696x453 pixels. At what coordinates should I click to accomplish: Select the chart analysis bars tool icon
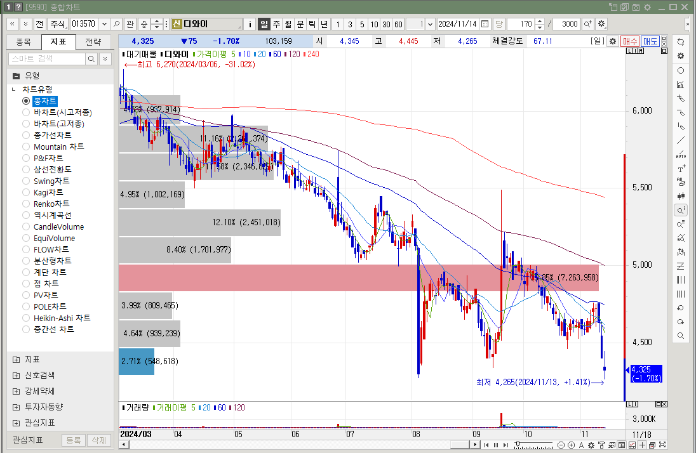(681, 84)
